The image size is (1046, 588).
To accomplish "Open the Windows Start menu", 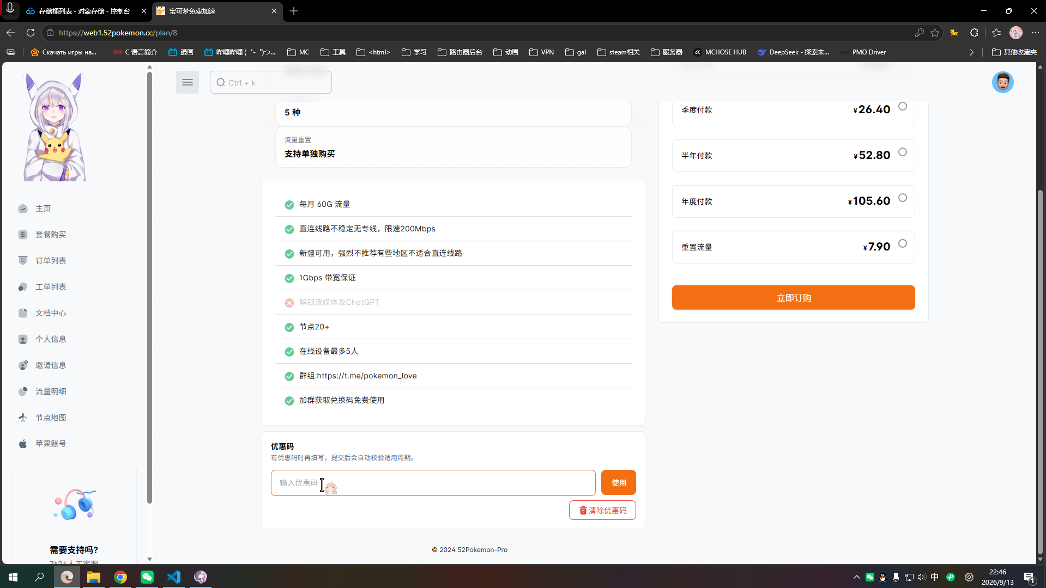I will pos(13,577).
